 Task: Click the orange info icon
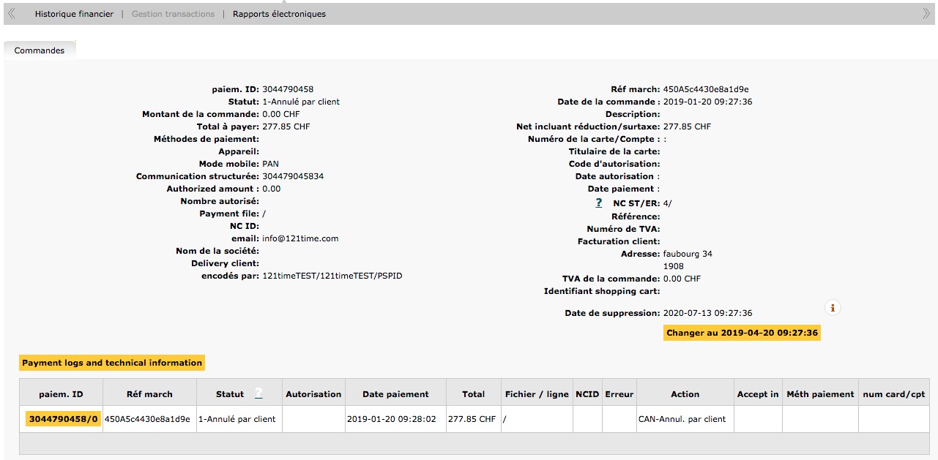832,308
